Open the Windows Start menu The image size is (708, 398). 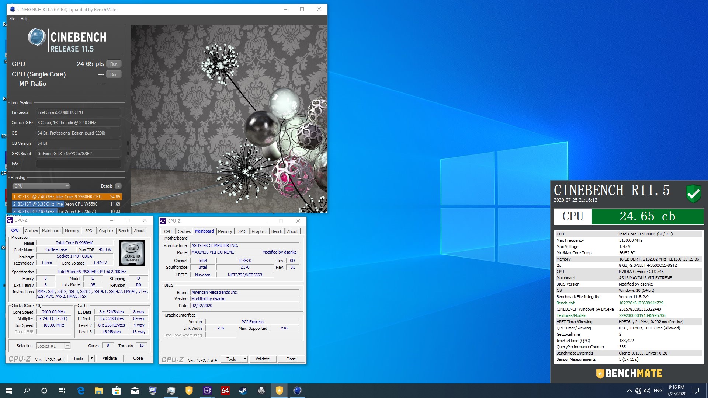pos(9,391)
